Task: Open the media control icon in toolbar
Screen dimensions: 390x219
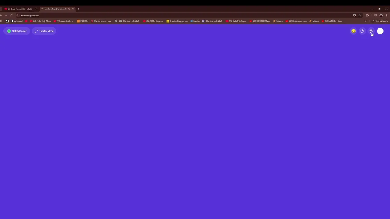Action: (375, 15)
